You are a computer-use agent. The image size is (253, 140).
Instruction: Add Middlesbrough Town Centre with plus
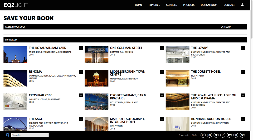coord(162,72)
